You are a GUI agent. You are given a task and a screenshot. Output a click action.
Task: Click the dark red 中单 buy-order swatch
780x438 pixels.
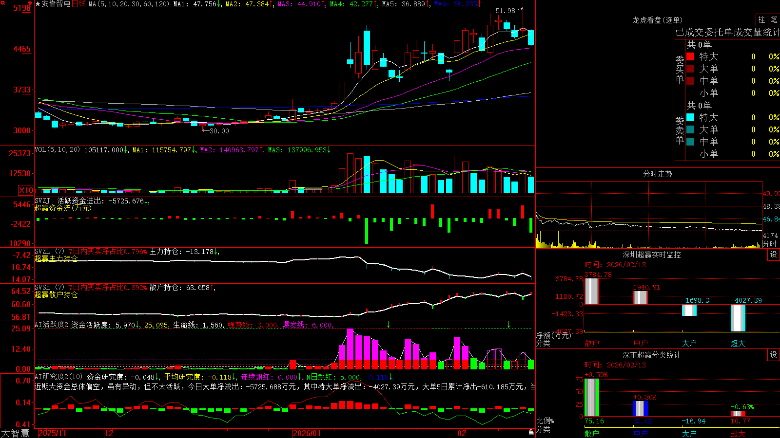click(690, 81)
